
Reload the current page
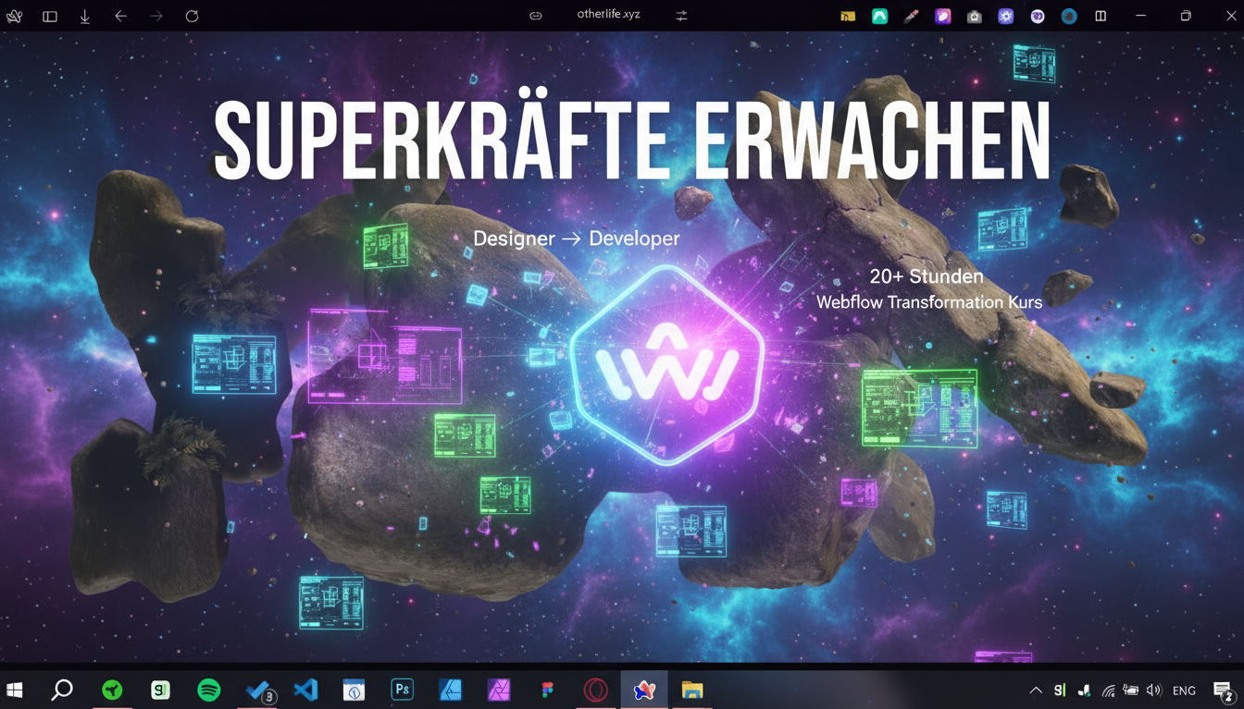(192, 16)
